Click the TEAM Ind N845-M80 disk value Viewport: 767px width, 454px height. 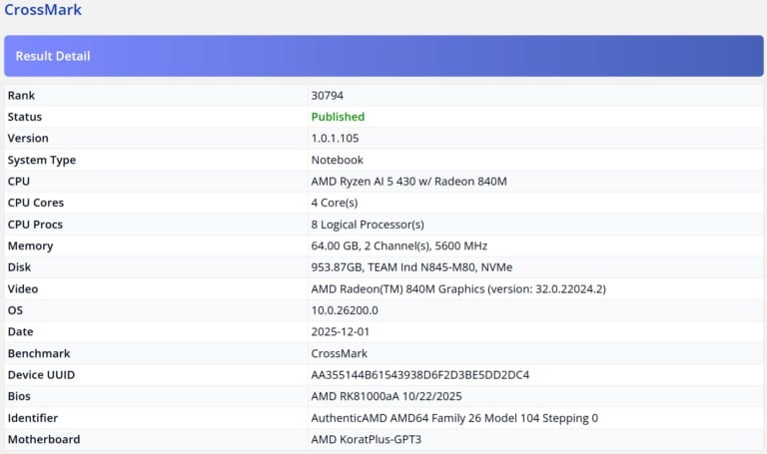tap(411, 267)
